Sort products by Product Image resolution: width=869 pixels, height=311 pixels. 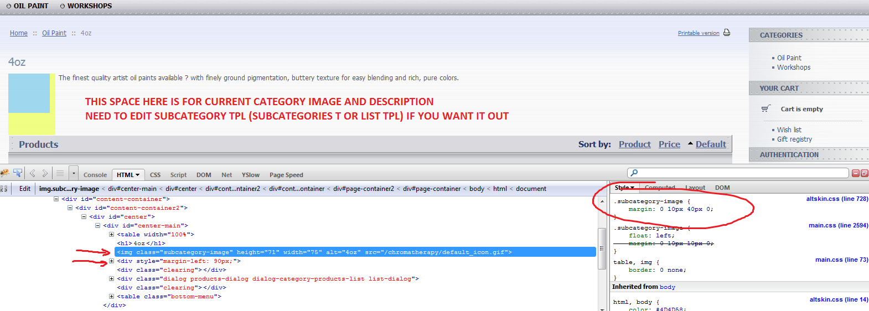(635, 144)
